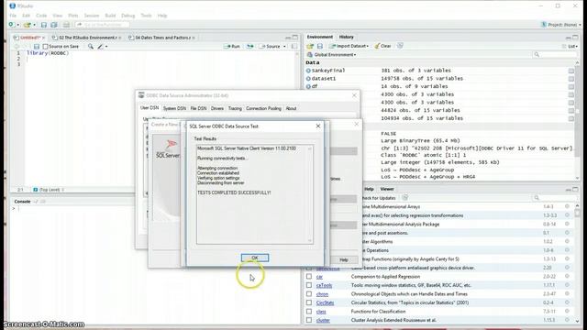Click the Open File folder icon

pyautogui.click(x=27, y=25)
